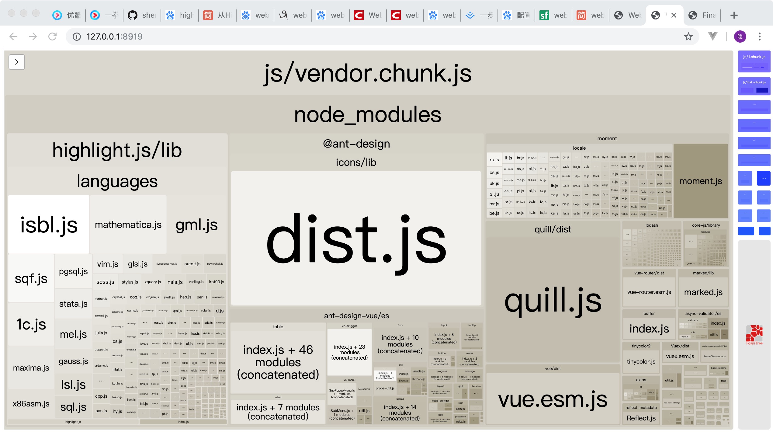This screenshot has height=432, width=773.
Task: Click the @ant-design group label
Action: (x=356, y=144)
